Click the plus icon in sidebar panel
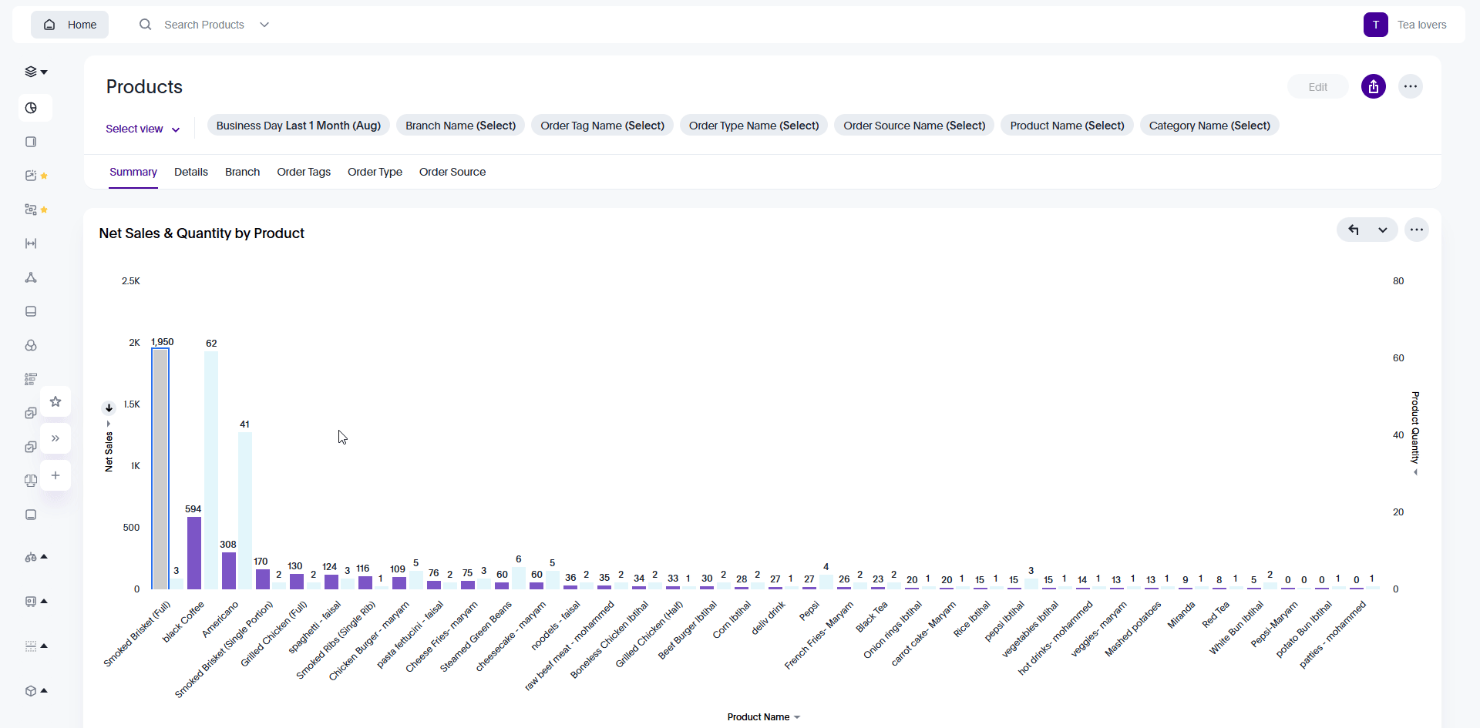The height and width of the screenshot is (728, 1480). point(55,475)
